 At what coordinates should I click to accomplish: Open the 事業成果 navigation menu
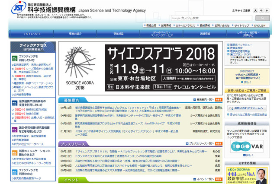tap(118, 34)
